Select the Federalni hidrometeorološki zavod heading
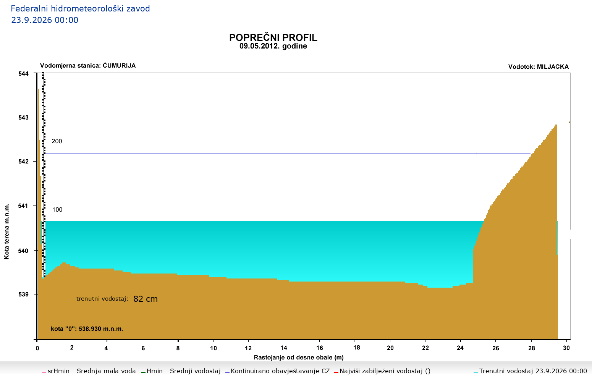This screenshot has height=382, width=592. (80, 8)
